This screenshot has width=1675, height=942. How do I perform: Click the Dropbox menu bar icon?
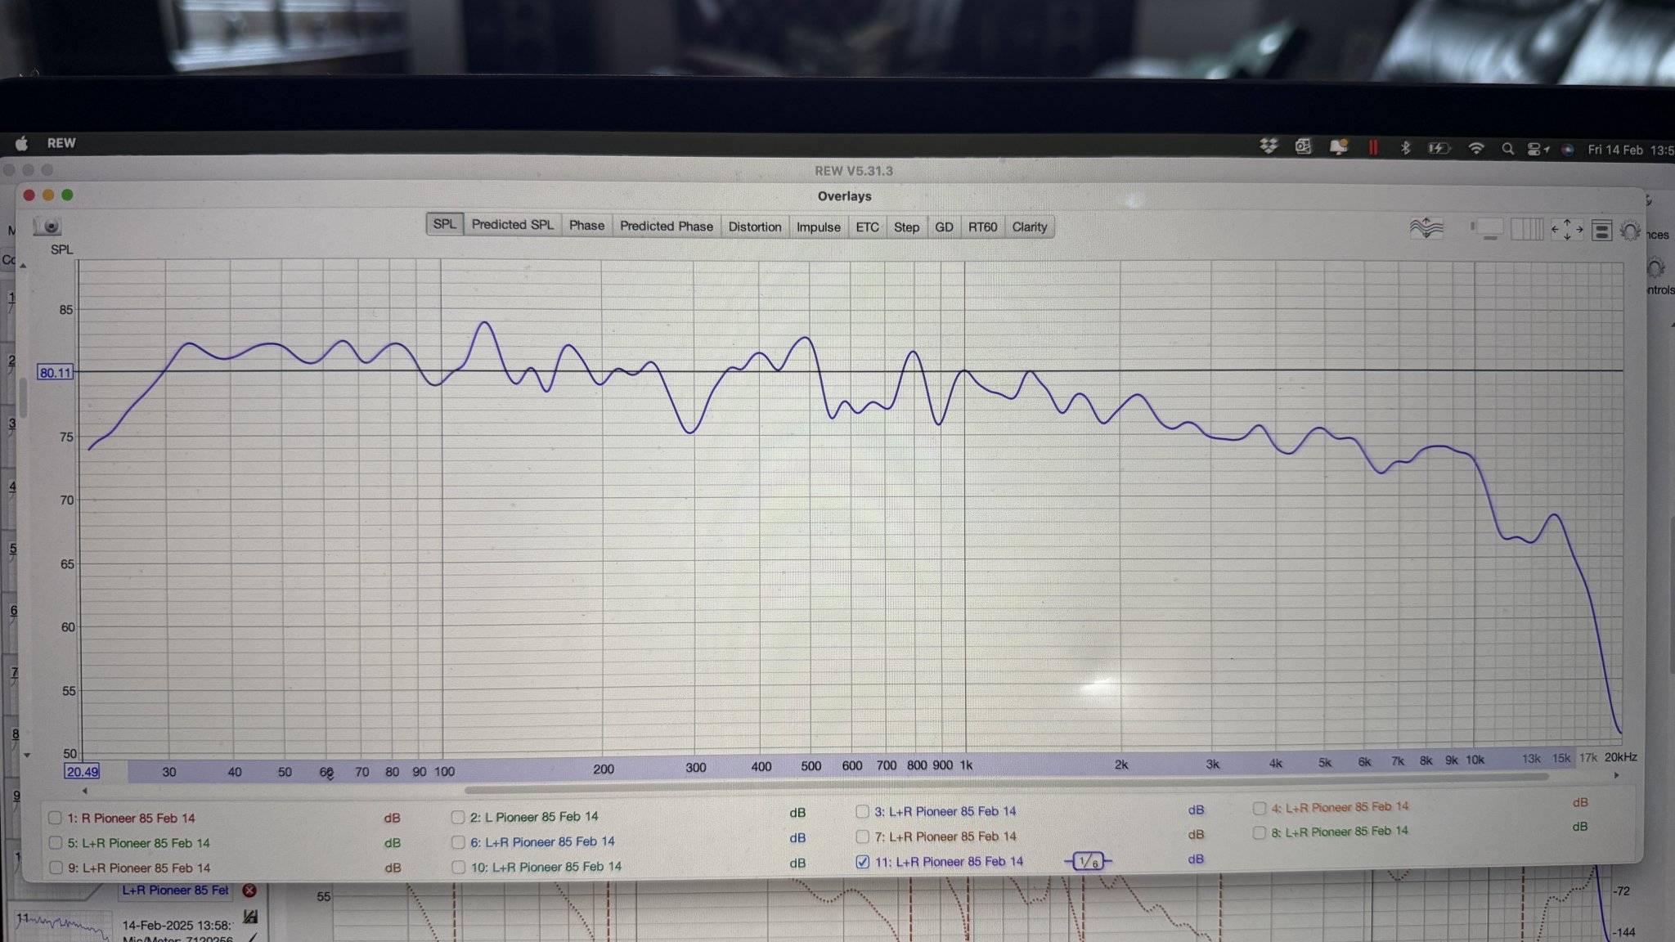coord(1269,146)
